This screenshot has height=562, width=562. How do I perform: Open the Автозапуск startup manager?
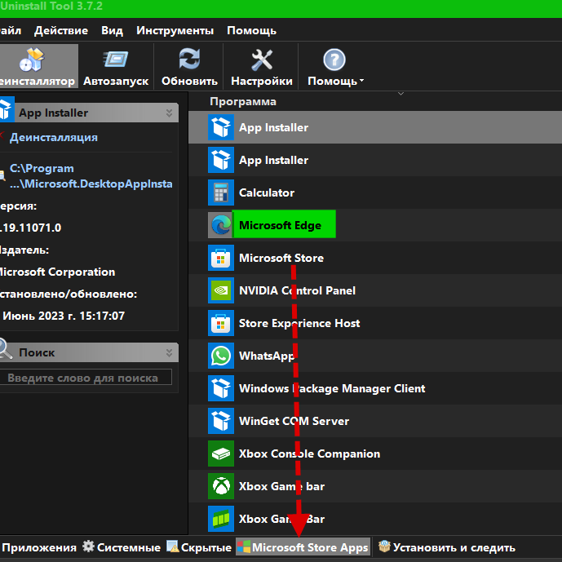coord(116,66)
